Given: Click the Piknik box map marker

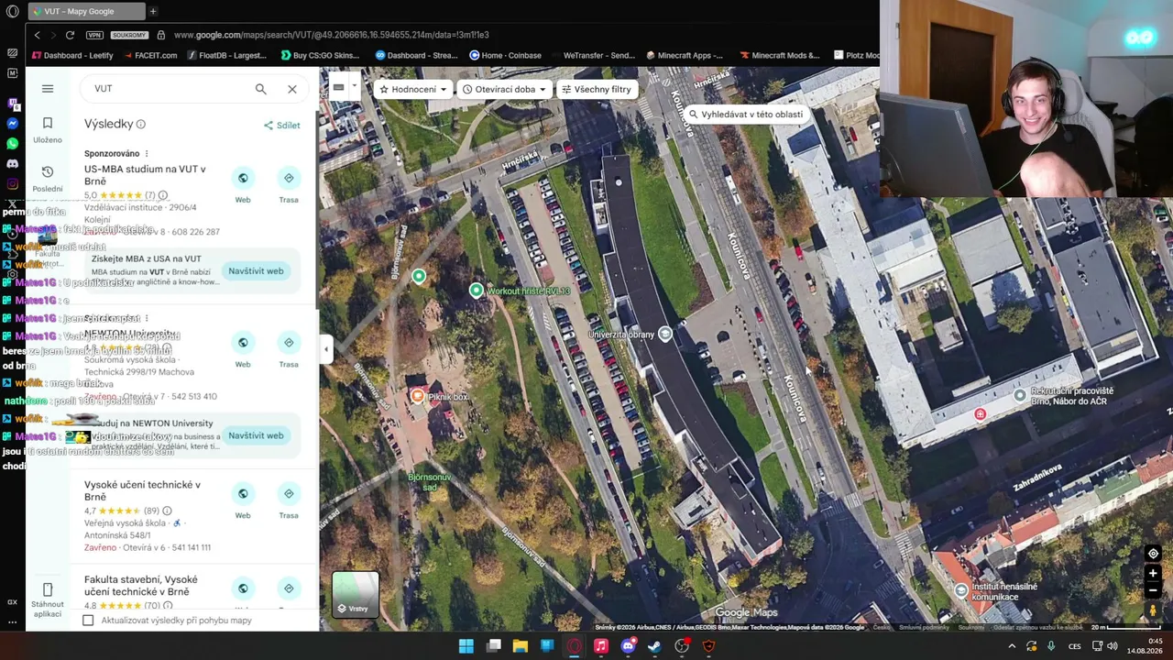Looking at the screenshot, I should [418, 396].
